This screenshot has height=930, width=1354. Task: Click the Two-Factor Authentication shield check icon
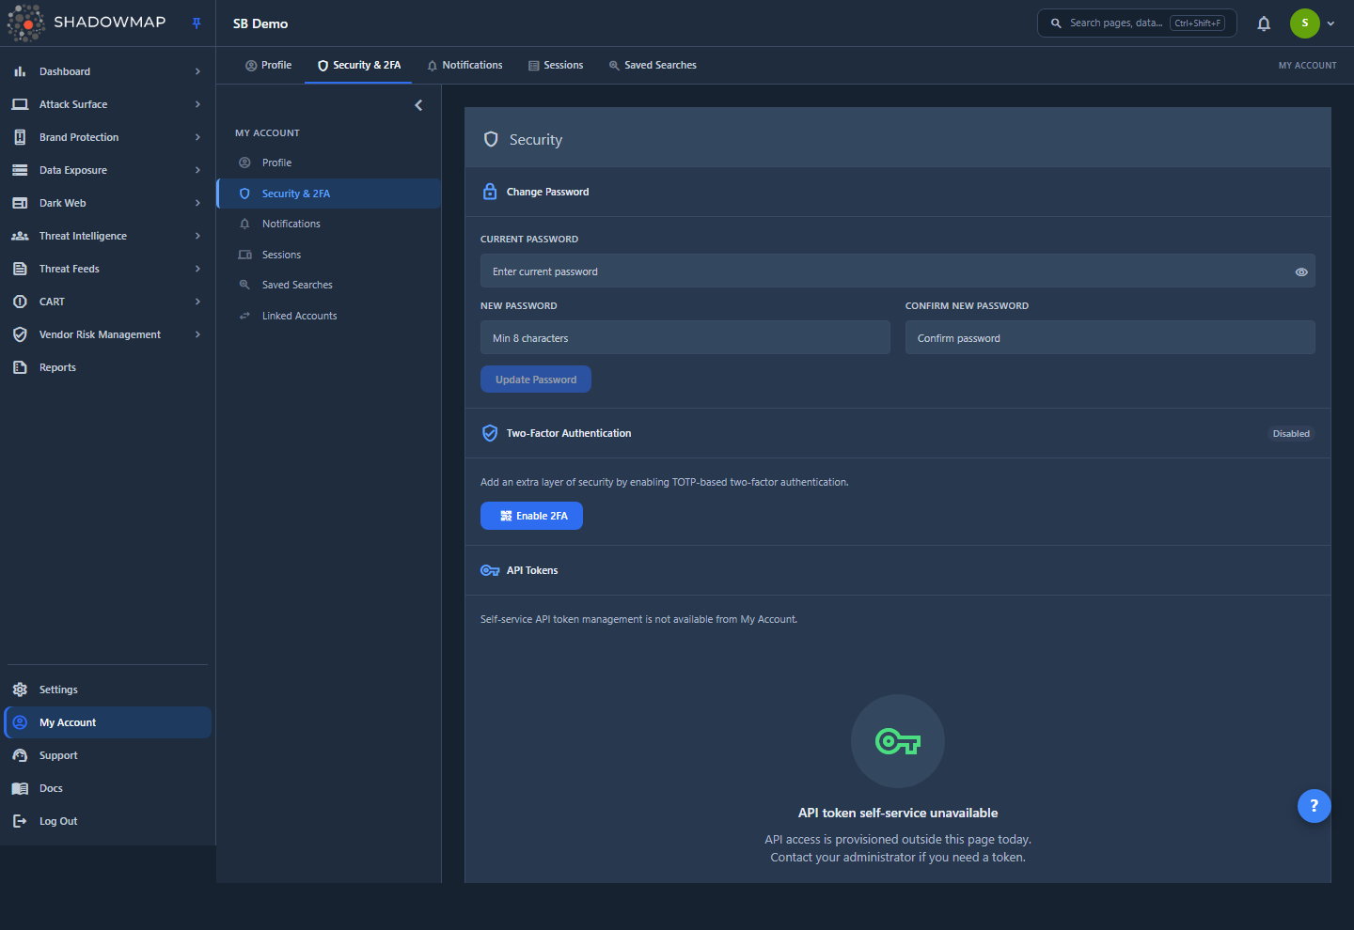pos(490,433)
